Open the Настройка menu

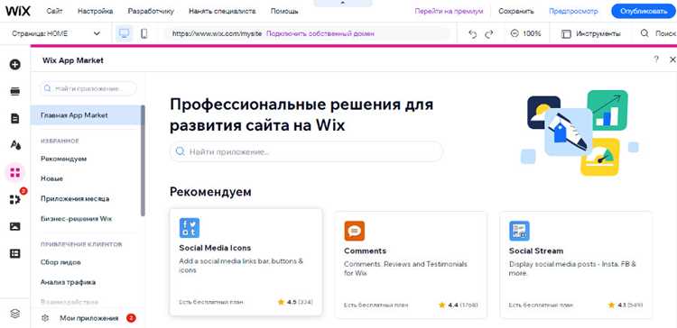pos(96,11)
